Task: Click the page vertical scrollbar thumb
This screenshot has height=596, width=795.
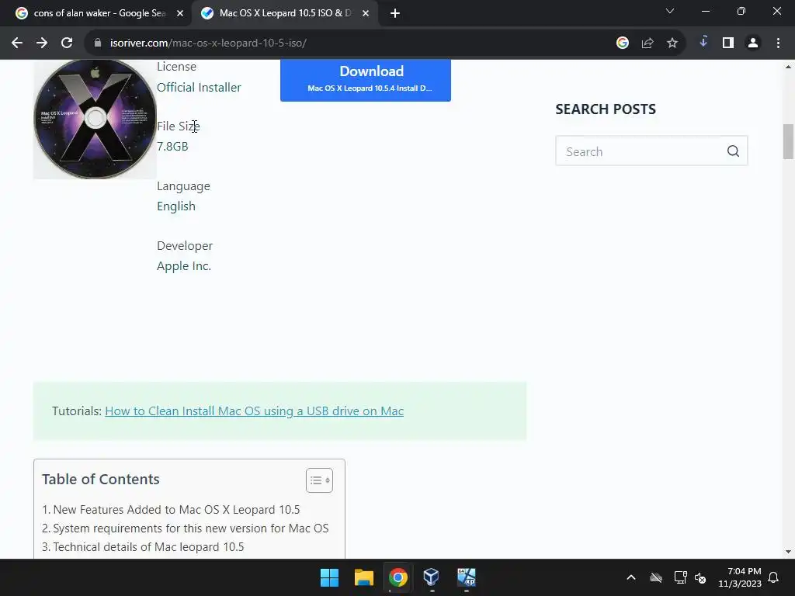Action: (x=789, y=141)
